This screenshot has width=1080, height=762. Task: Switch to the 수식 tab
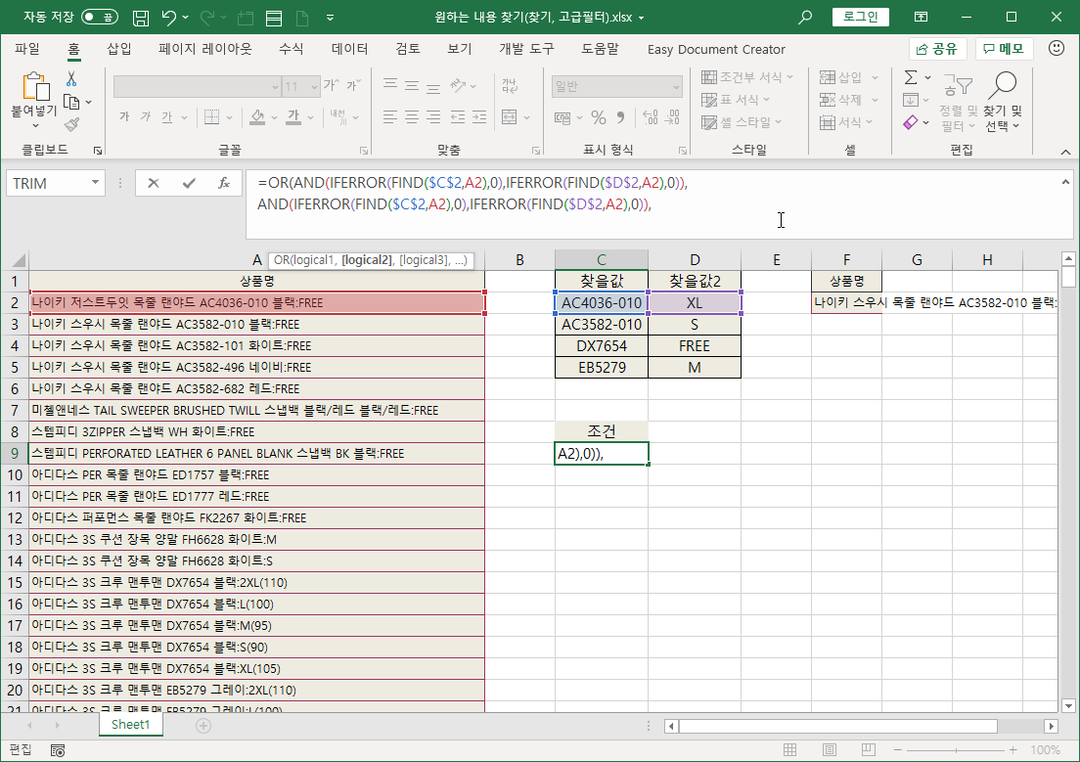pyautogui.click(x=291, y=49)
